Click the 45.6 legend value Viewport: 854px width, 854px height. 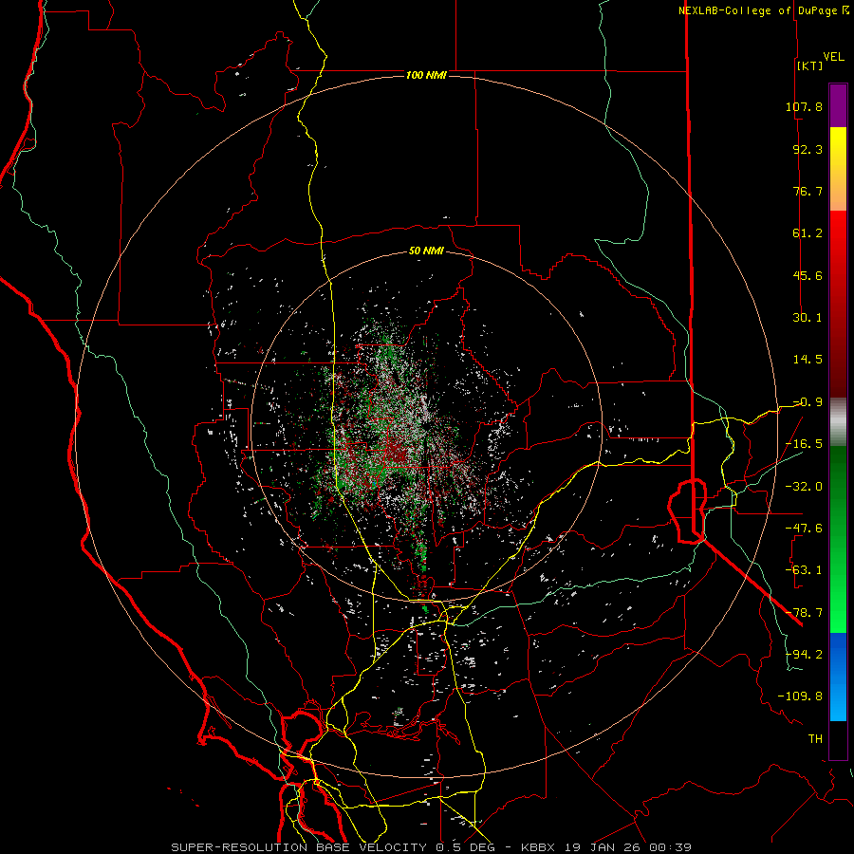point(808,275)
